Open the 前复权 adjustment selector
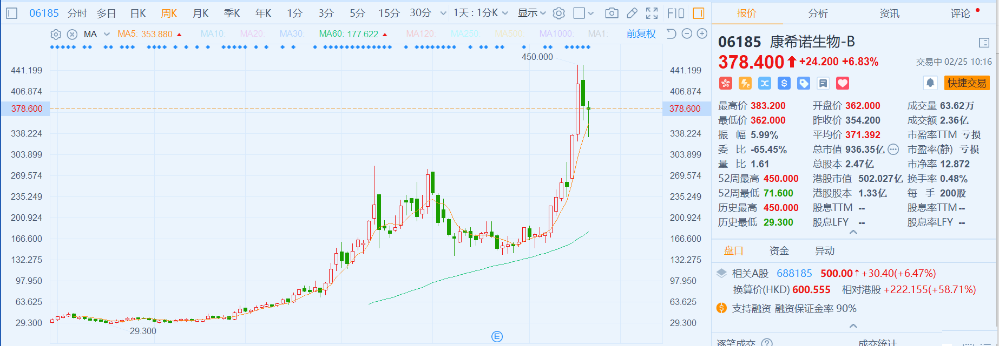Screen dimensions: 999x346 point(641,34)
